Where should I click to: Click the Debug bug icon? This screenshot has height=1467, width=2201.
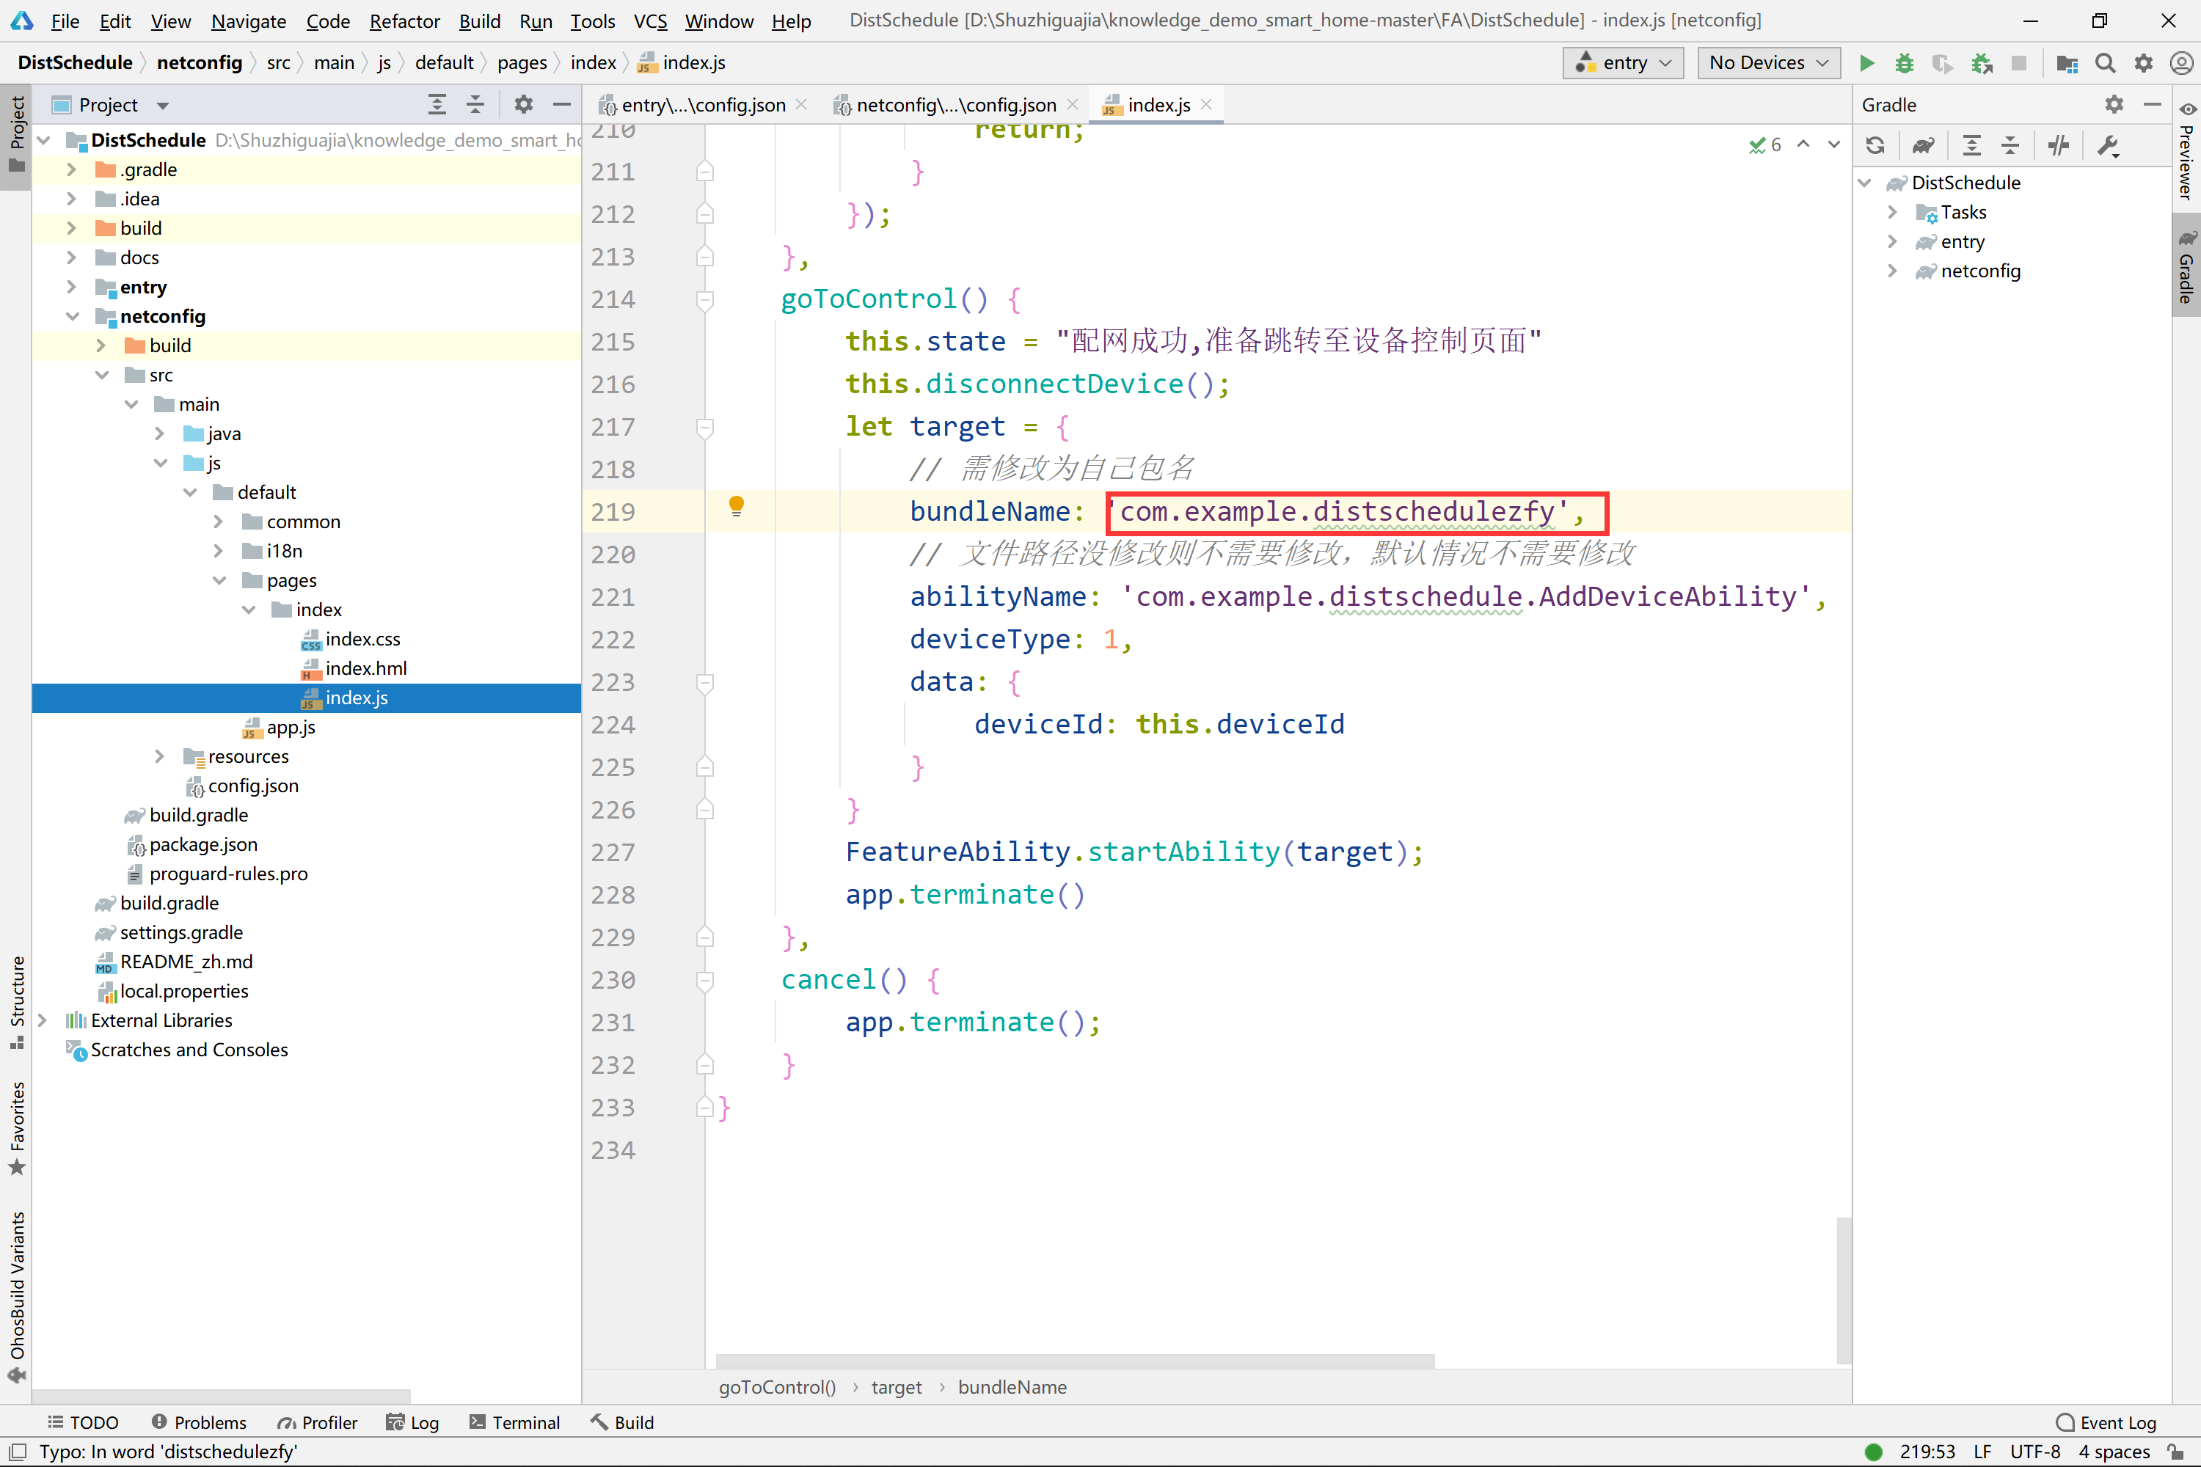pos(1903,62)
